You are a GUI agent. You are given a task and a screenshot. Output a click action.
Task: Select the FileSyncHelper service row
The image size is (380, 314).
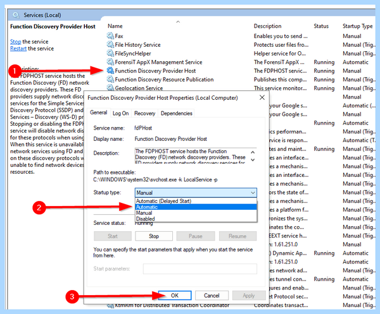coord(241,54)
